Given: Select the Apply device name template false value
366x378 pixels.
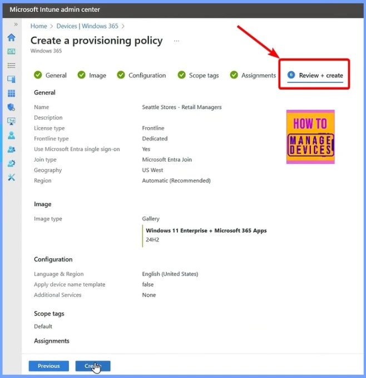Looking at the screenshot, I should point(148,284).
